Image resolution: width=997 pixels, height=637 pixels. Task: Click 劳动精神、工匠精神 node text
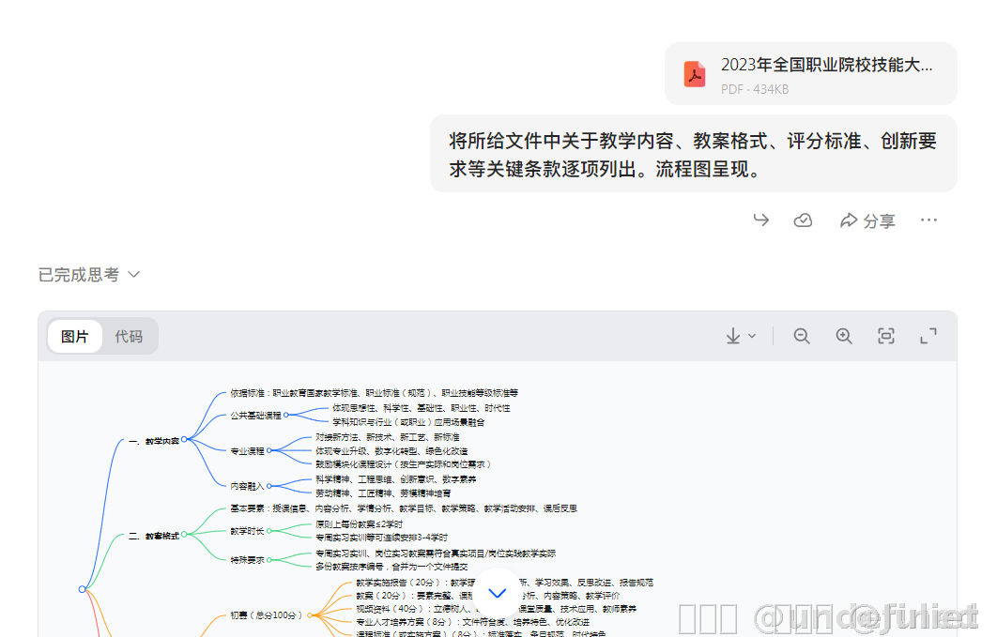pyautogui.click(x=383, y=493)
